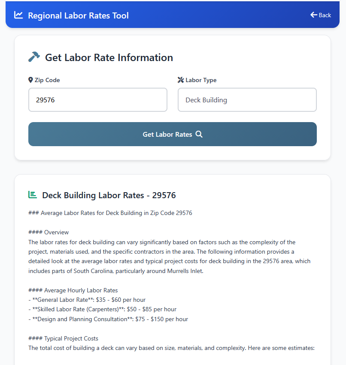Select the Overview section heading
346x365 pixels.
49,232
